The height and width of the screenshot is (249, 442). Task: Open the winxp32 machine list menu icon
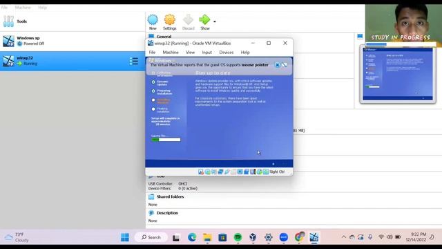[x=134, y=61]
